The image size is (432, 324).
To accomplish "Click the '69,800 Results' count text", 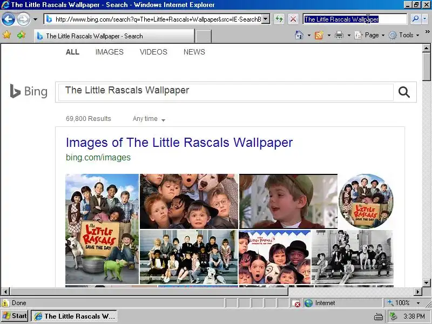I will (88, 119).
